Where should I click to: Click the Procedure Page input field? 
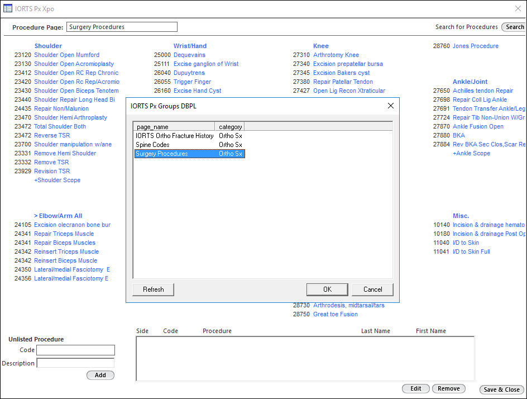click(122, 27)
